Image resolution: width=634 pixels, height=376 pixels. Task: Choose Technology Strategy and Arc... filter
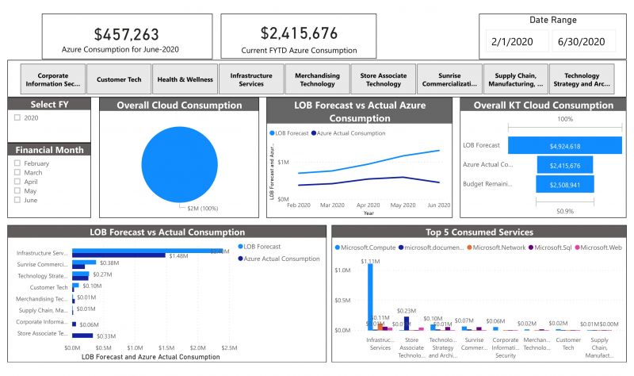pyautogui.click(x=582, y=79)
